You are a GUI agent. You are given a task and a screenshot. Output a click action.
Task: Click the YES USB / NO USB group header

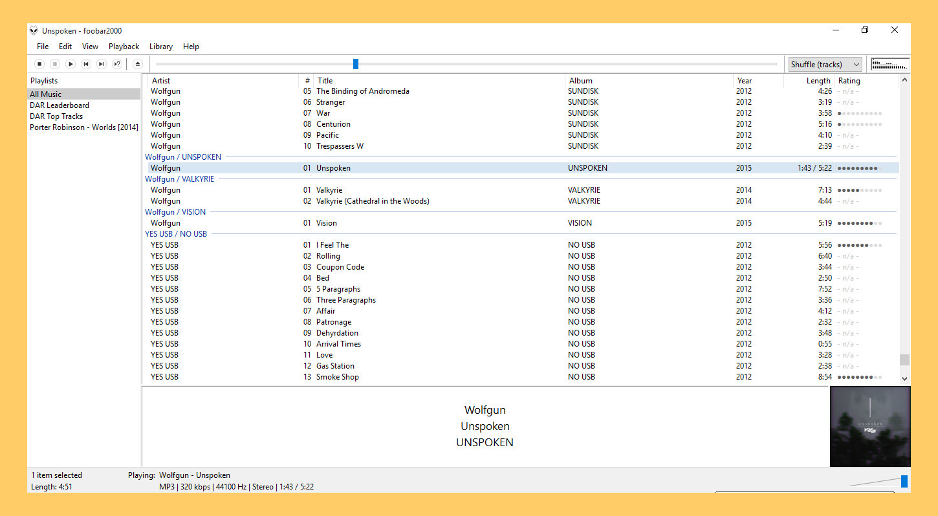click(176, 234)
